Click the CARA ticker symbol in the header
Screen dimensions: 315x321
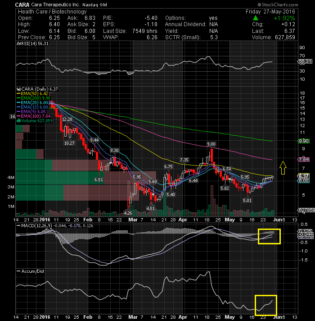click(x=22, y=5)
